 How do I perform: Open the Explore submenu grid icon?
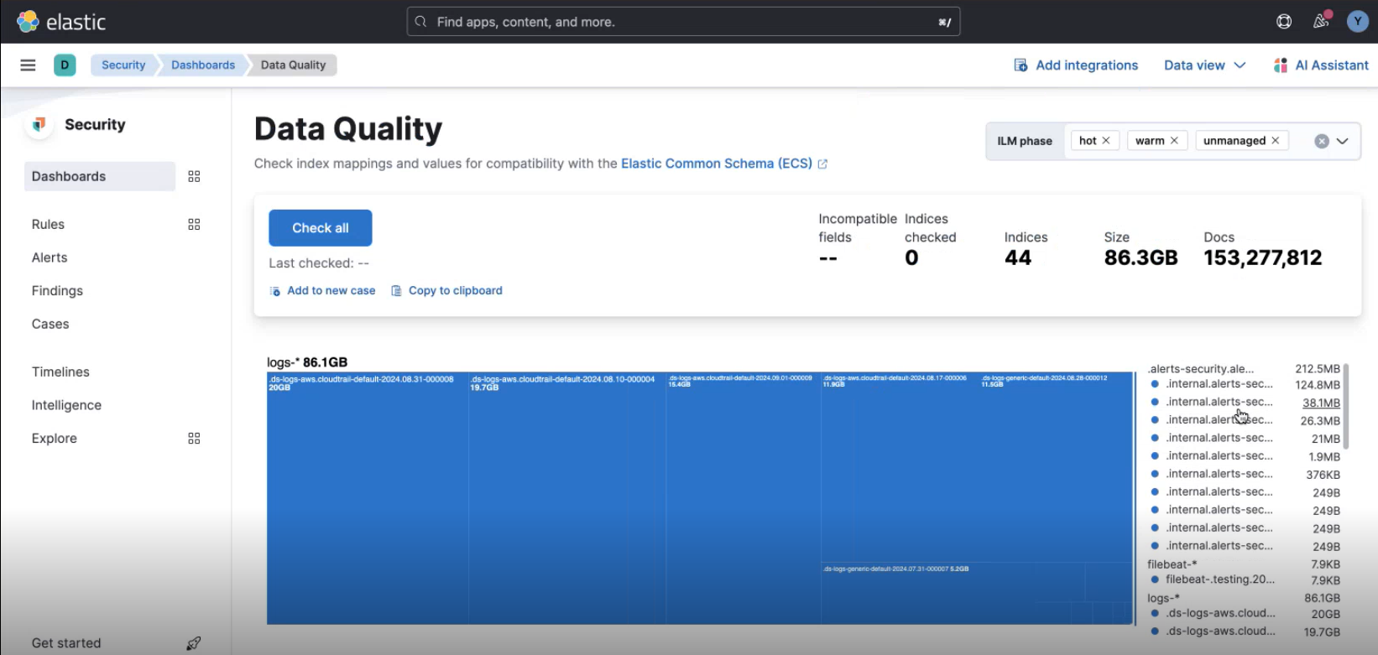[x=194, y=439]
